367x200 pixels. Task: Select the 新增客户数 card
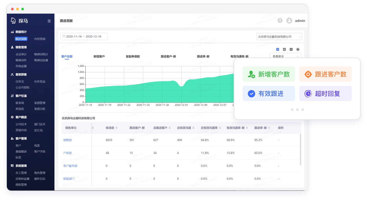click(269, 74)
